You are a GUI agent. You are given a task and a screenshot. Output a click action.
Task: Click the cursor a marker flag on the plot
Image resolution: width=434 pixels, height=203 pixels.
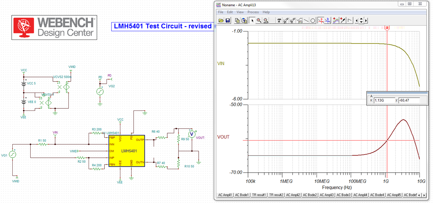(x=387, y=28)
